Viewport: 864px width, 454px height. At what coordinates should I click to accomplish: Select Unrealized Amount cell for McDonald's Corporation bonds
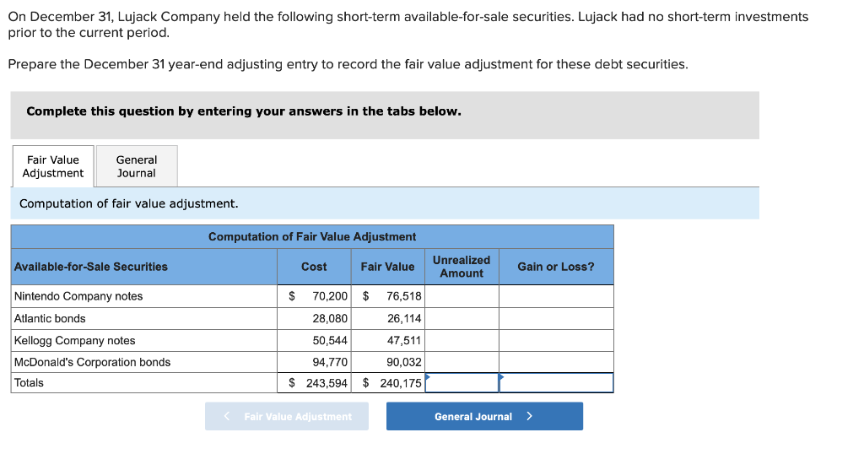click(x=462, y=362)
